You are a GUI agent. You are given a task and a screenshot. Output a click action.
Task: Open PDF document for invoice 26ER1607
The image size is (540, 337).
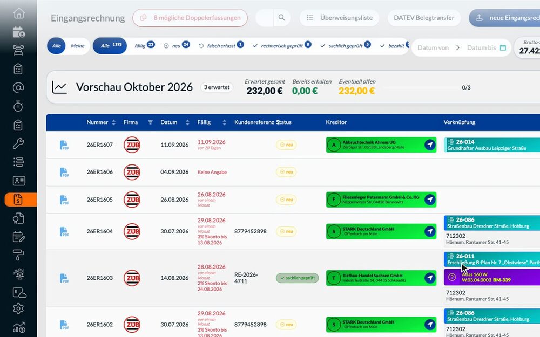point(64,145)
